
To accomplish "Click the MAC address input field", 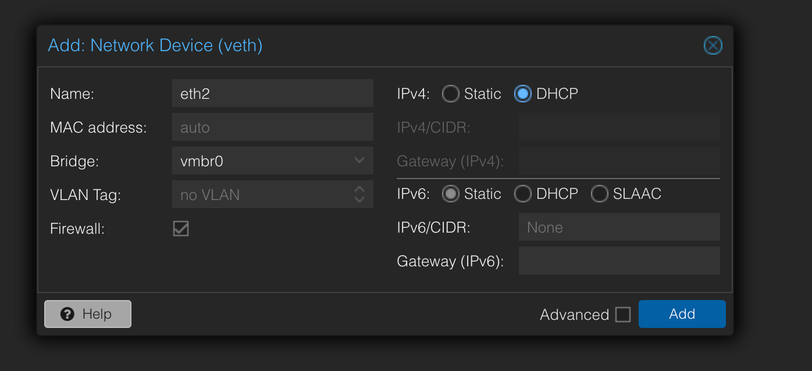I will [272, 127].
